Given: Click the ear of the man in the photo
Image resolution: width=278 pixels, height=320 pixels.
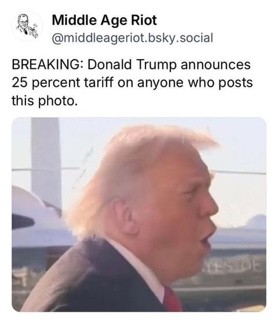Looking at the screenshot, I should click(123, 217).
